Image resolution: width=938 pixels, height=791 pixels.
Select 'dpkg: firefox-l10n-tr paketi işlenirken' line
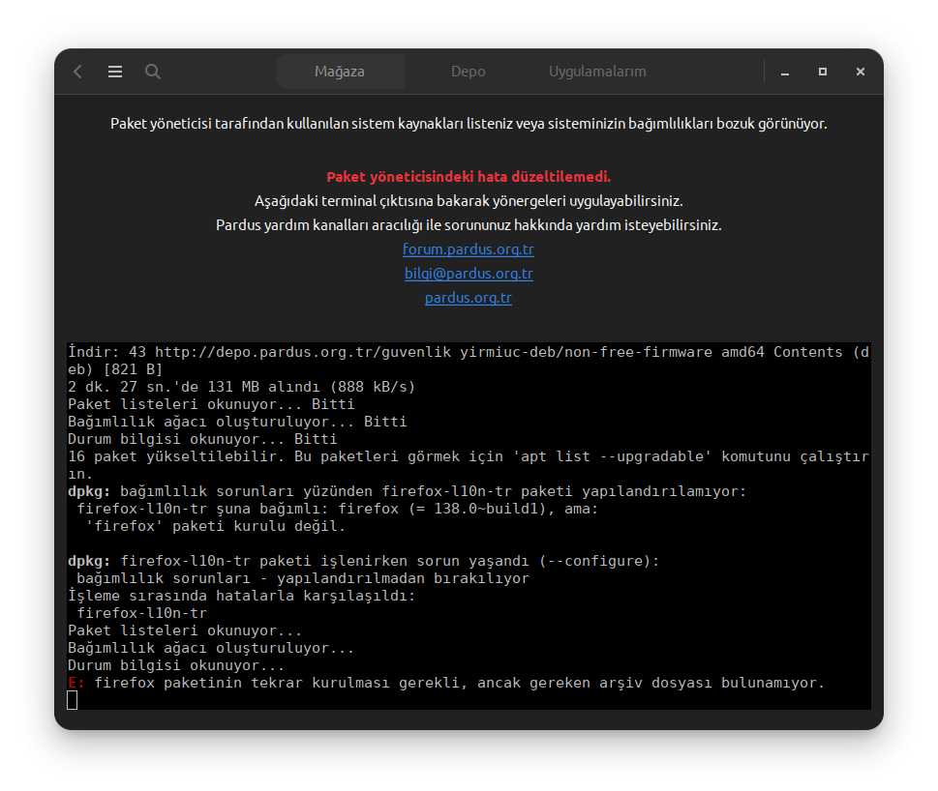364,561
